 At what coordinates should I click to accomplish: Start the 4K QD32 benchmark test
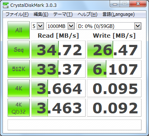pos(19,108)
